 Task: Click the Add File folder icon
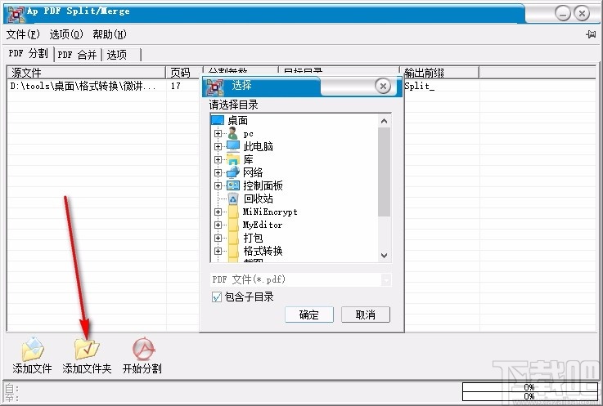tap(33, 348)
